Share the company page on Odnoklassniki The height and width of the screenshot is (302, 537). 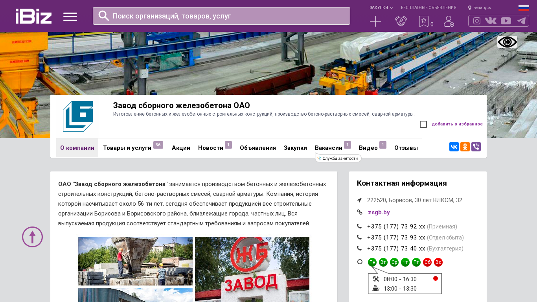coord(465,147)
